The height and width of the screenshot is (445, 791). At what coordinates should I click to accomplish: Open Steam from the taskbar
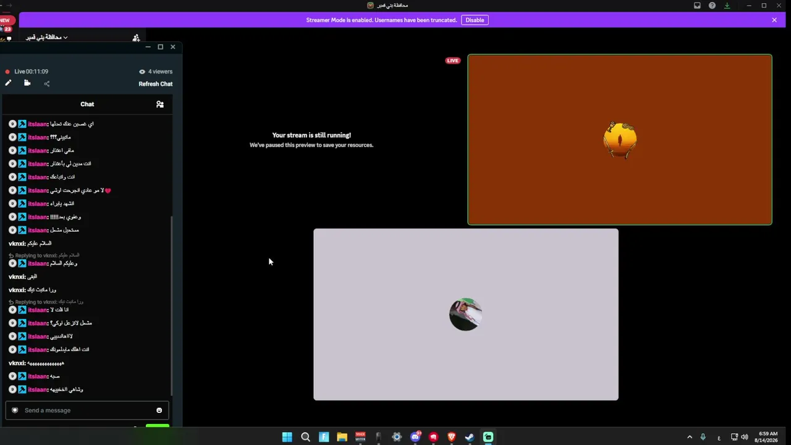pos(470,437)
